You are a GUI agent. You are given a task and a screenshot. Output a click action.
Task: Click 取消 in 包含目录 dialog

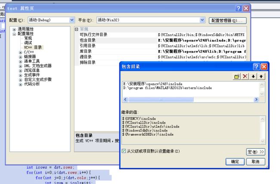[255, 162]
